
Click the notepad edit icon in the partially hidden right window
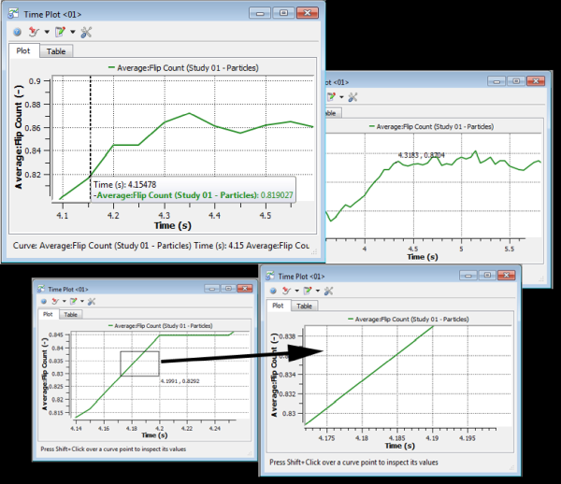click(x=332, y=96)
